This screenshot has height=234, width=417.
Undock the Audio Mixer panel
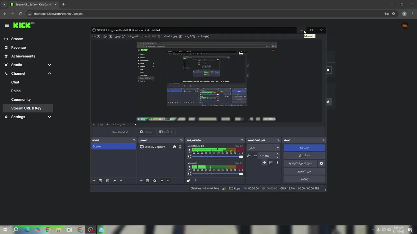coord(243,140)
